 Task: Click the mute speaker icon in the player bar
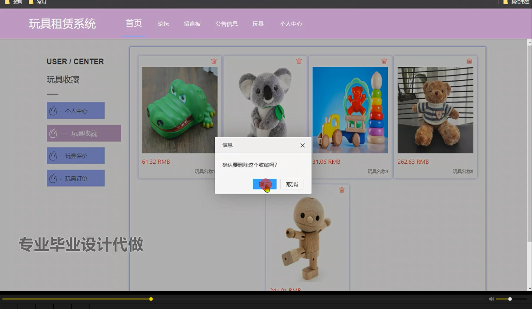491,299
